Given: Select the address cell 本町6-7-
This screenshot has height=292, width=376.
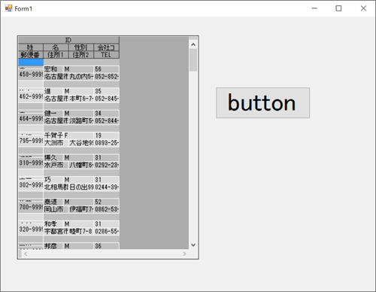Looking at the screenshot, I should pyautogui.click(x=81, y=99).
